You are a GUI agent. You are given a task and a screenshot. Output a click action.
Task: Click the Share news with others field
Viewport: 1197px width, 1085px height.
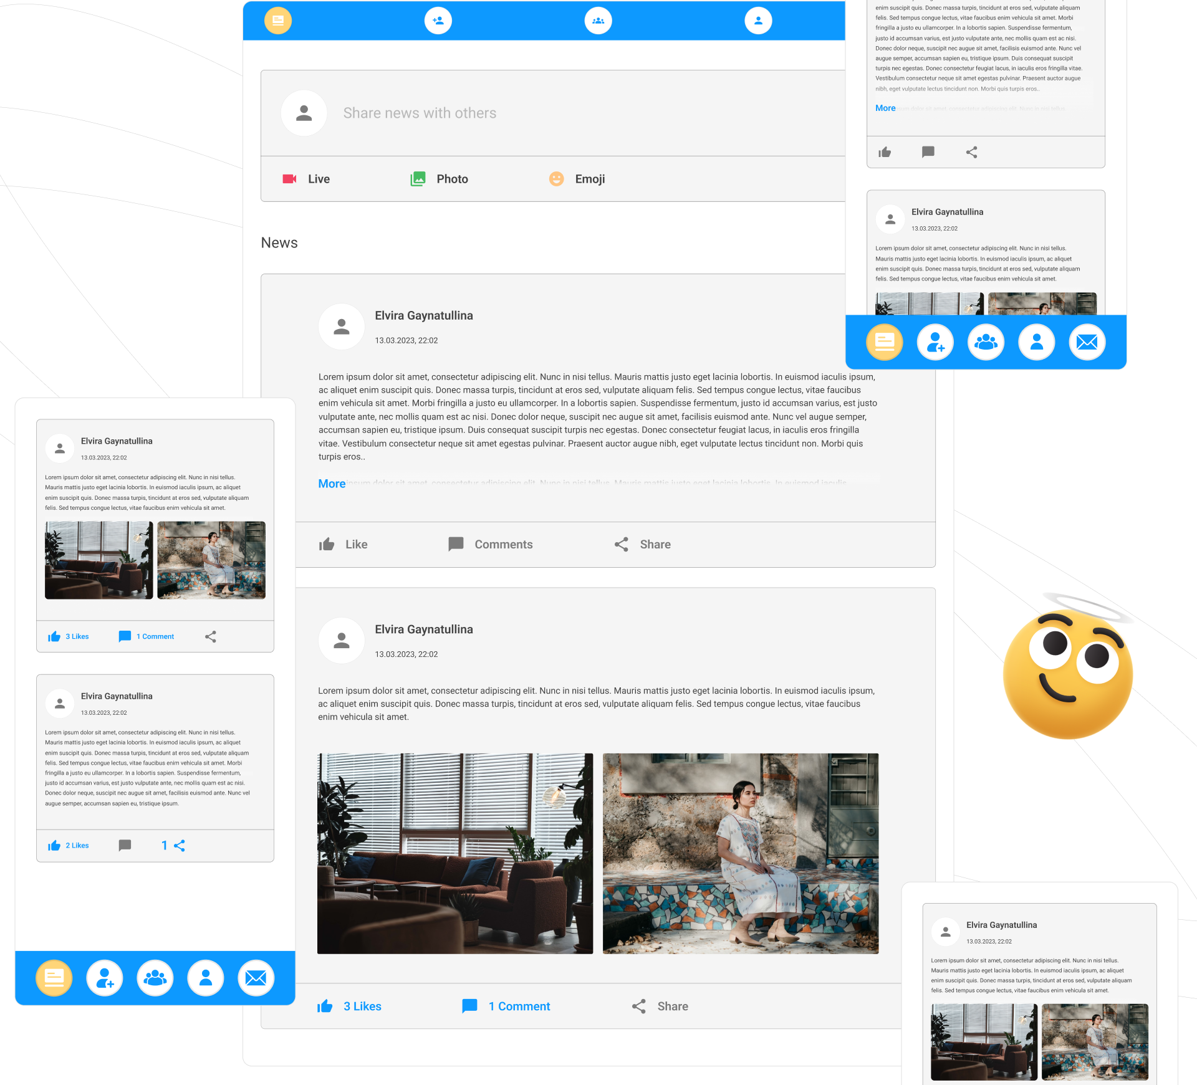point(420,113)
